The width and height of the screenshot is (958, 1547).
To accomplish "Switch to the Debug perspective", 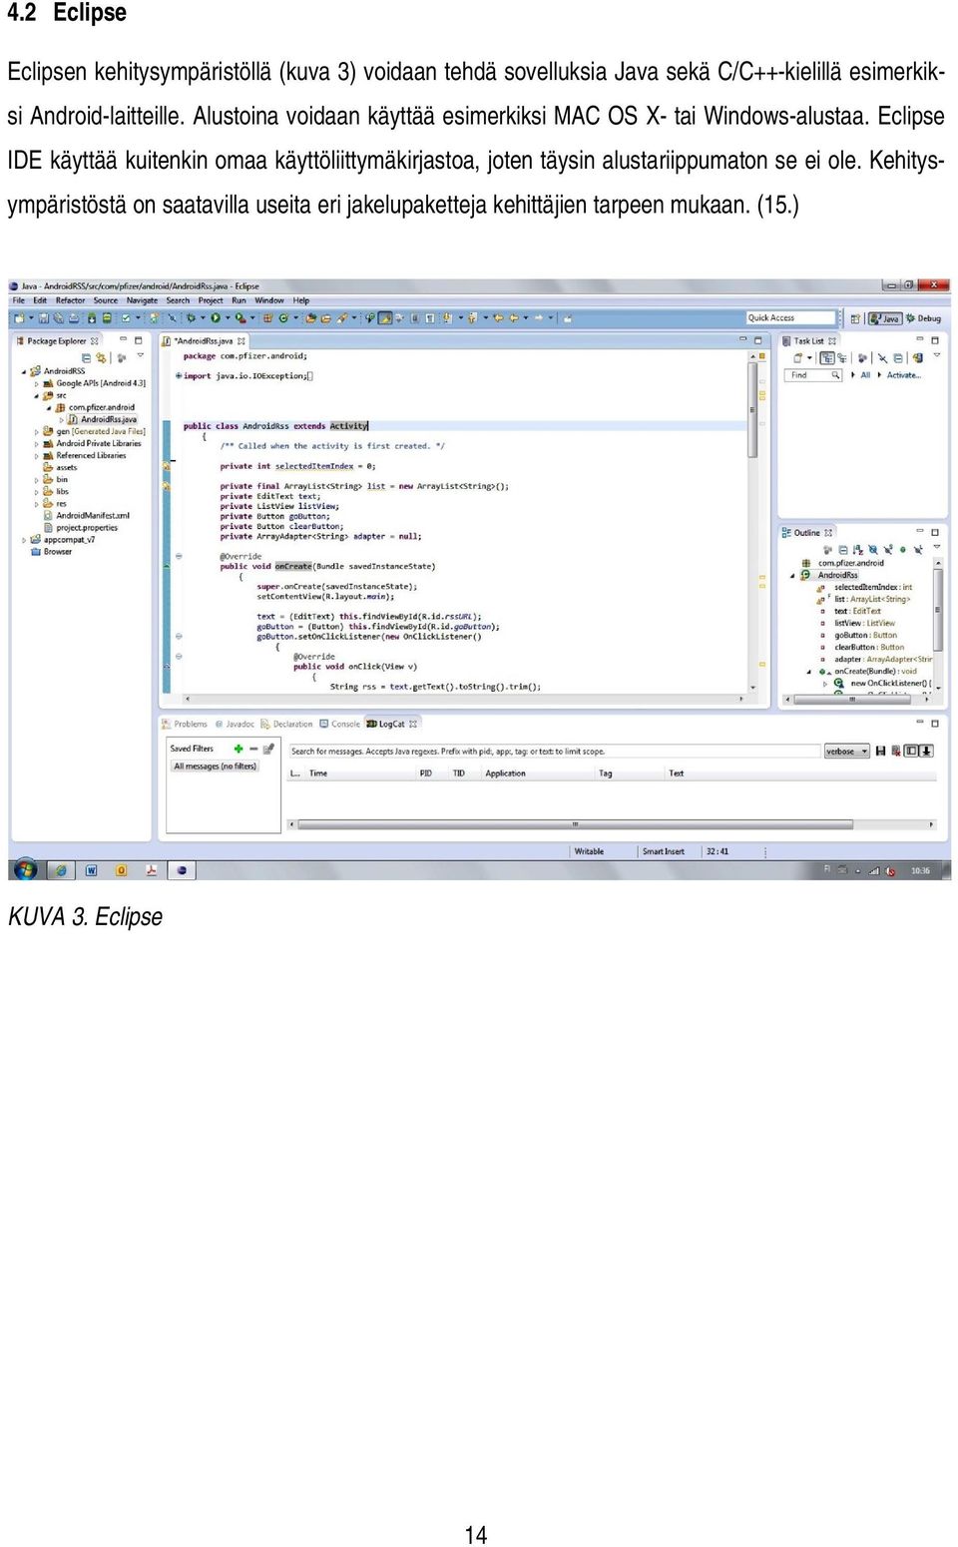I will tap(923, 318).
